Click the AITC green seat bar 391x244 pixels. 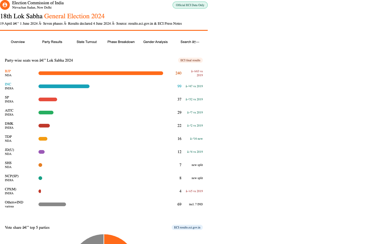point(46,113)
